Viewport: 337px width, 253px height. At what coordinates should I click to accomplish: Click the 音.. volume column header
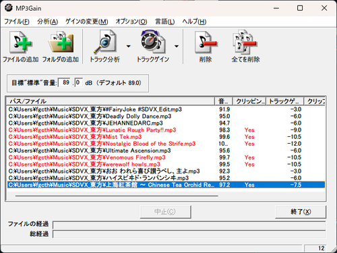click(223, 101)
